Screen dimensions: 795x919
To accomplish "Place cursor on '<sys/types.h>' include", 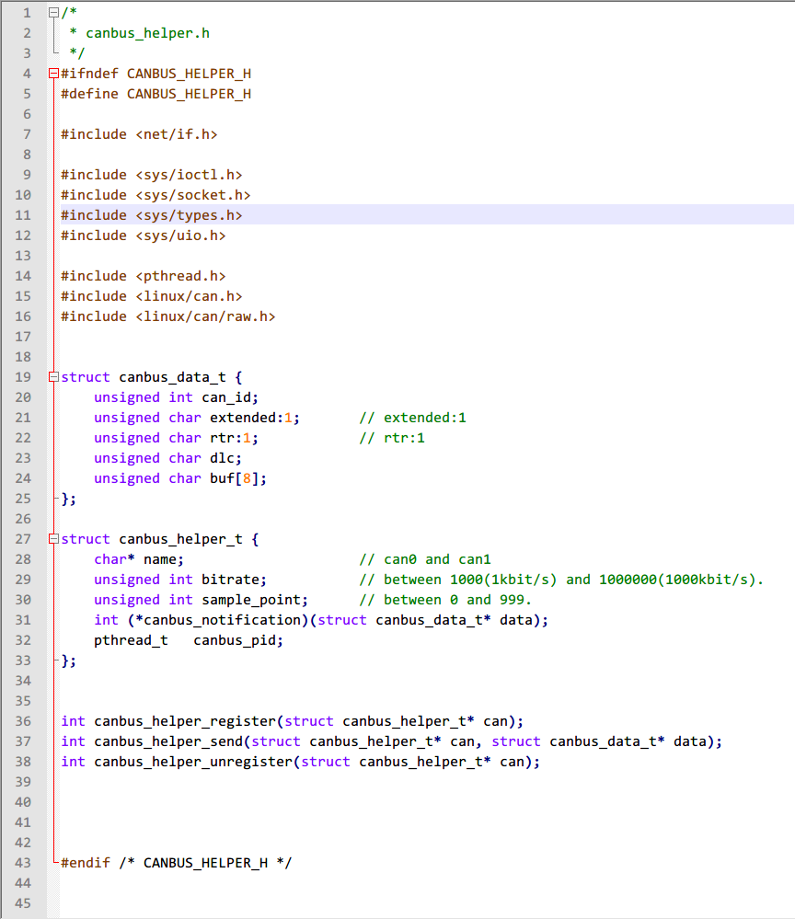I will [x=189, y=215].
